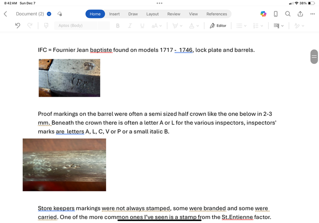Toggle bulleted list
319x223 pixels.
click(239, 25)
